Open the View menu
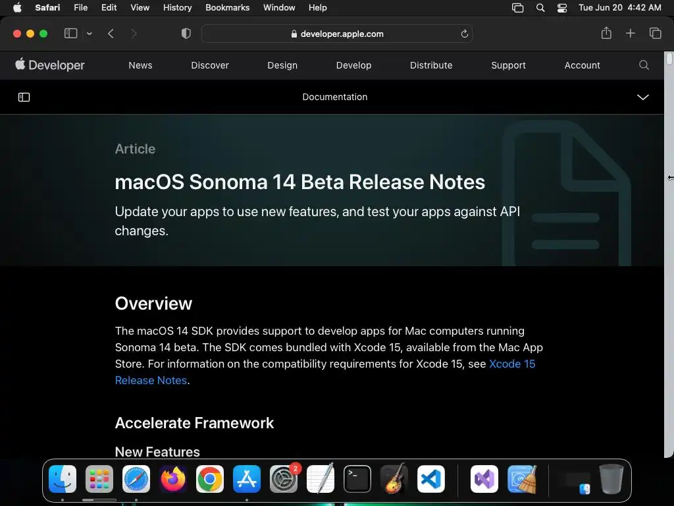 point(140,7)
